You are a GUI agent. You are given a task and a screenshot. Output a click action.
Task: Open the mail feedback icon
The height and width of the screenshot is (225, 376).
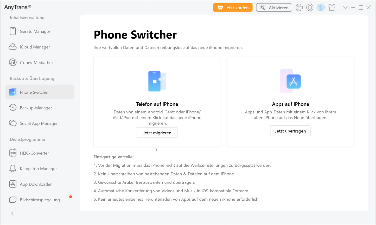pos(299,8)
